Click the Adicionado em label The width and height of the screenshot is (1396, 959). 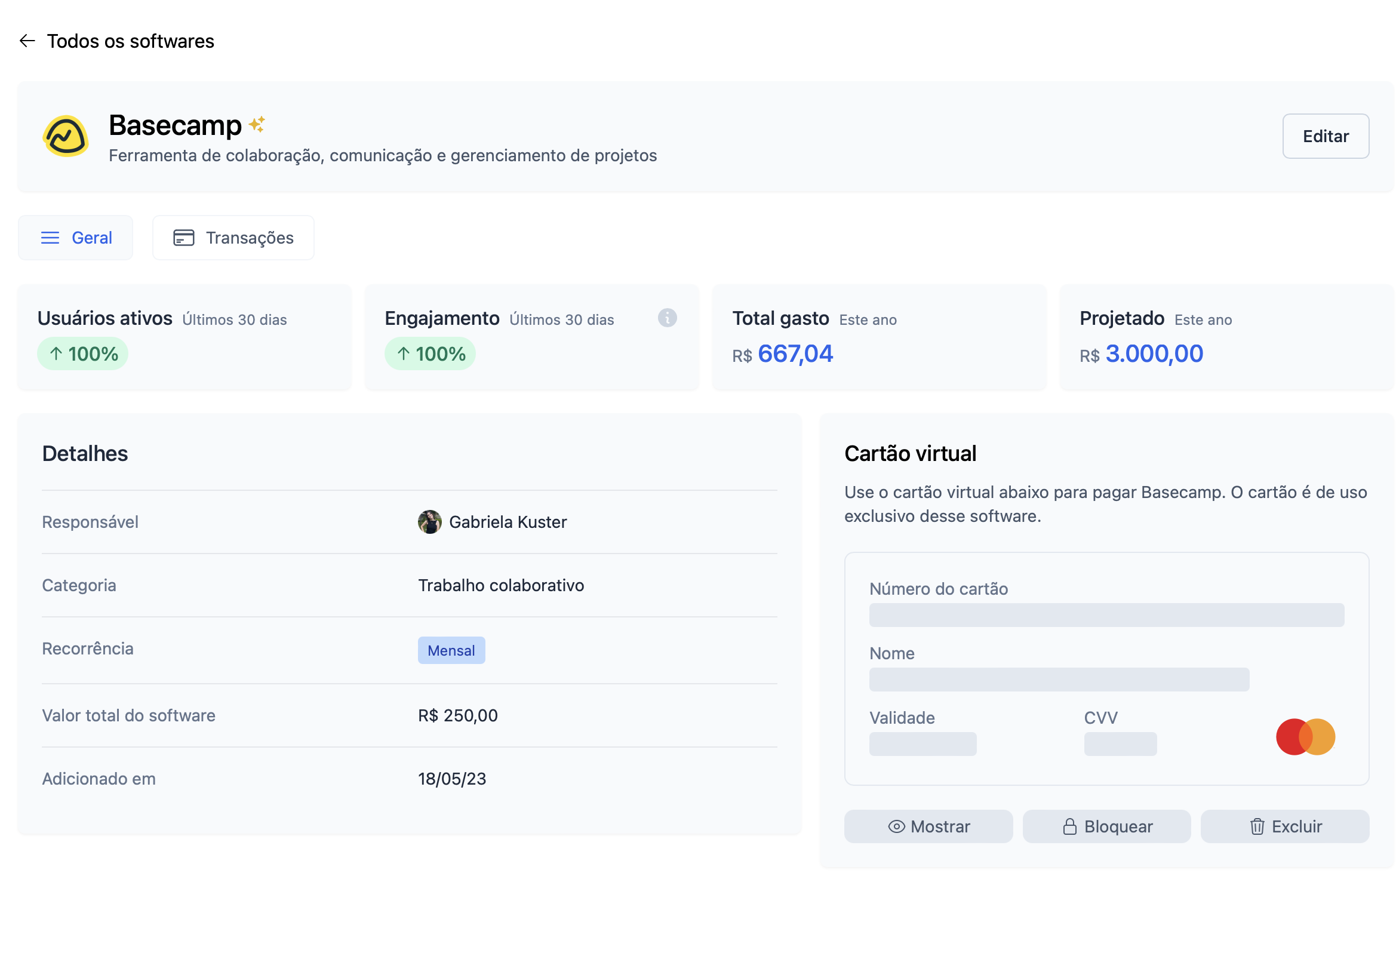coord(99,779)
